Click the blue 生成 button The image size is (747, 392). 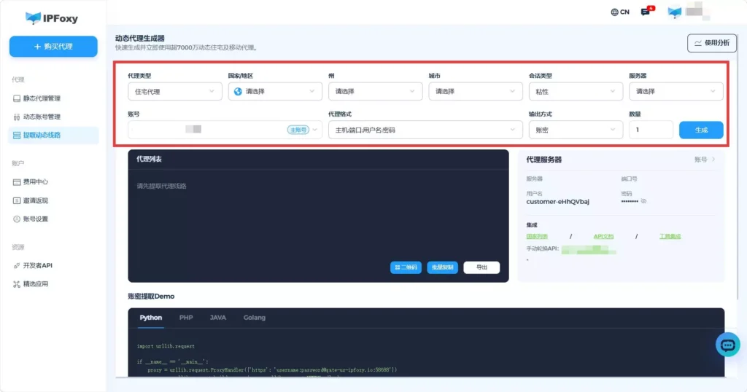[x=701, y=130]
